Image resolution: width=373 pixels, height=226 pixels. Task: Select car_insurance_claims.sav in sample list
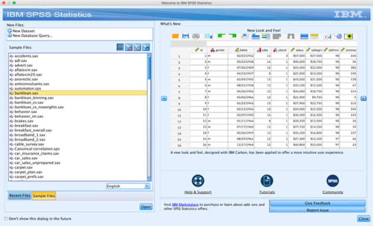(x=78, y=153)
